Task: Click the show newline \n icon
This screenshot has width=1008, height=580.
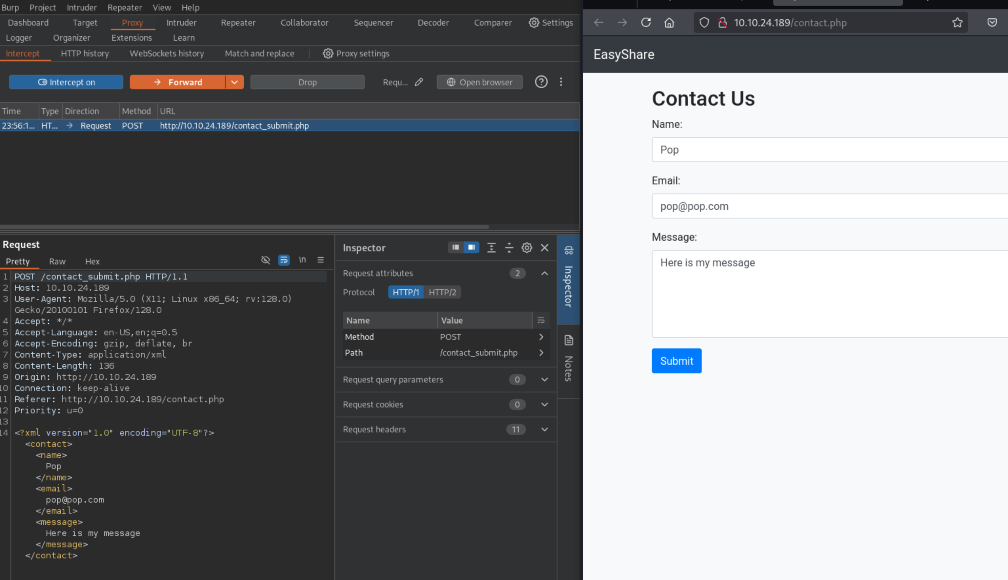Action: tap(302, 260)
